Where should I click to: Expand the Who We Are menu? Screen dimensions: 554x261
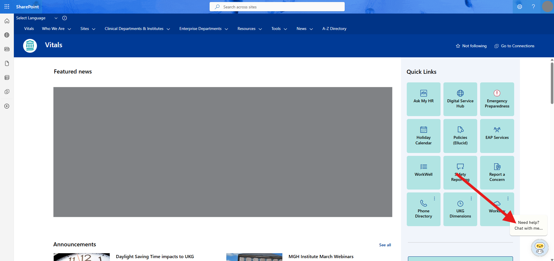(56, 29)
